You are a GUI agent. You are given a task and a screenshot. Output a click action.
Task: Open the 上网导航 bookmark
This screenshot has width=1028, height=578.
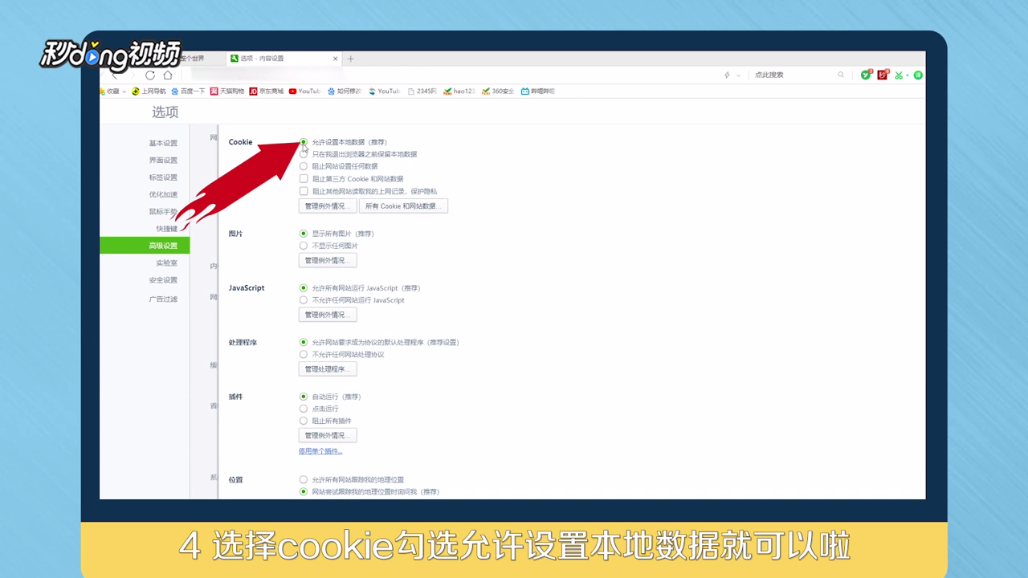[149, 92]
